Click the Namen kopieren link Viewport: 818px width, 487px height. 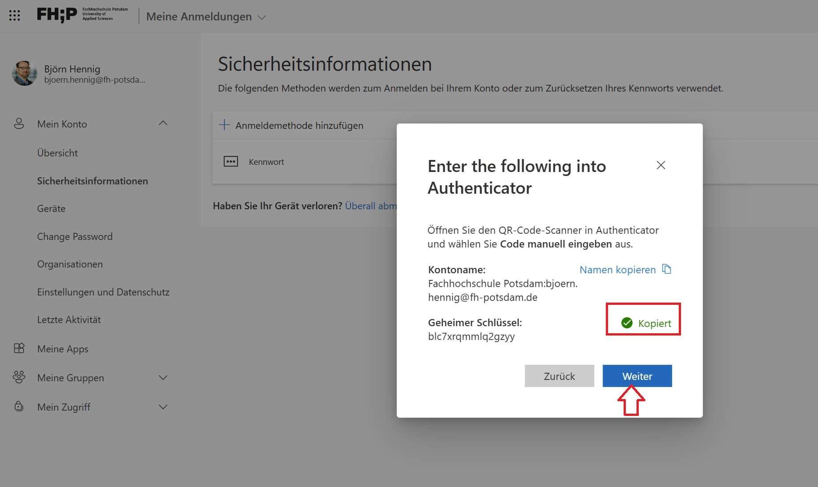[x=617, y=270]
